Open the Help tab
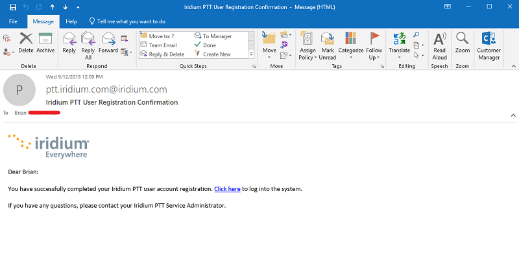The image size is (519, 270). 71,21
